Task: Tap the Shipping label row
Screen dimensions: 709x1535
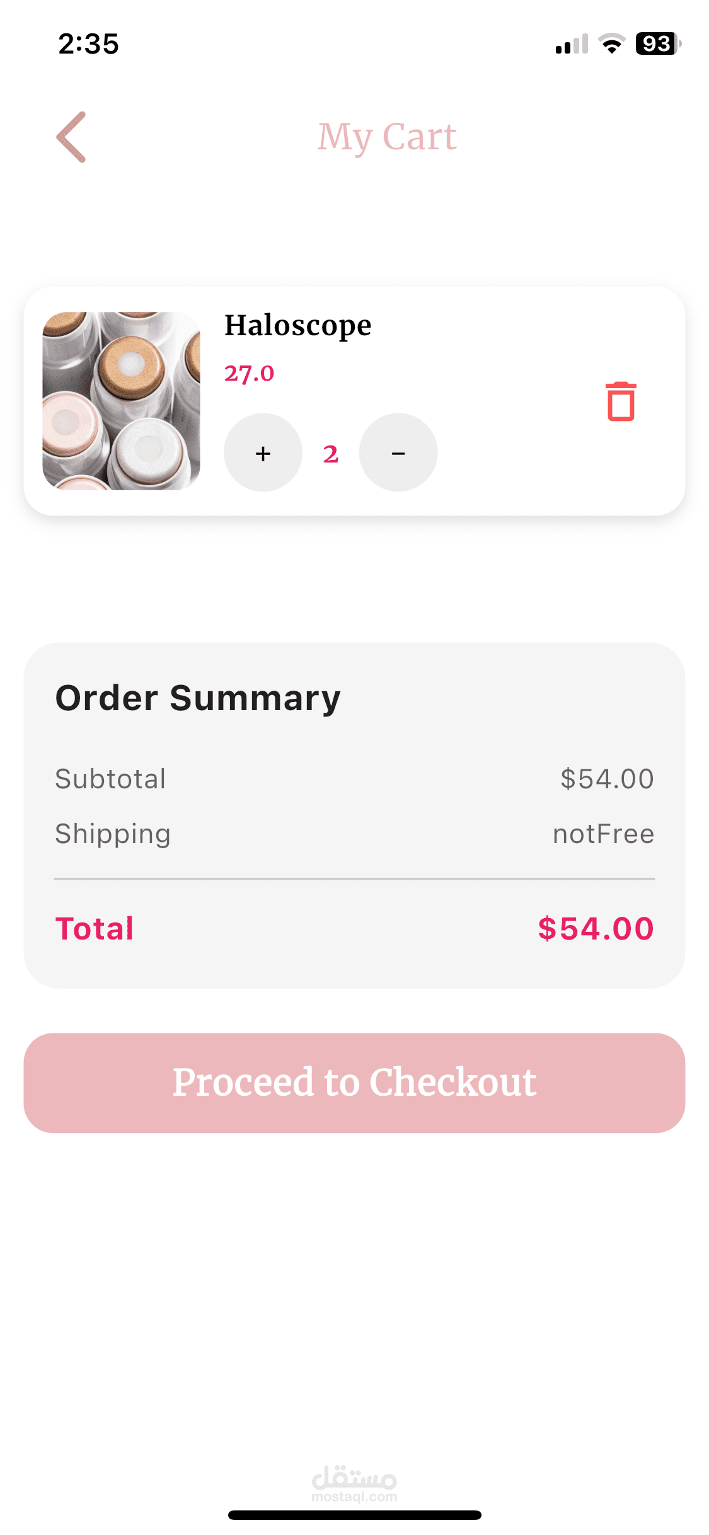Action: pos(354,834)
